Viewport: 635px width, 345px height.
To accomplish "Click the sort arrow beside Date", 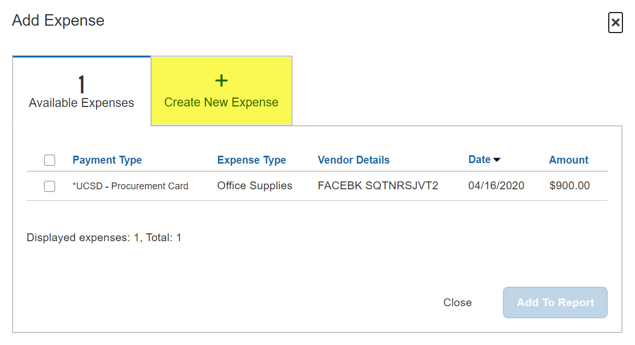I will (497, 159).
